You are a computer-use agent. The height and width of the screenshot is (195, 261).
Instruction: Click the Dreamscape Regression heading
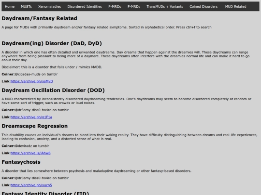35,126
